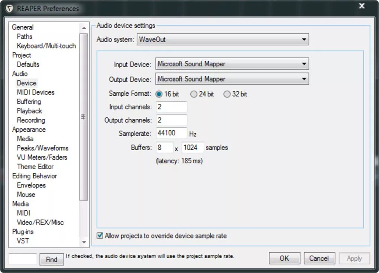Open the Video/REX/Misc page

(x=40, y=222)
